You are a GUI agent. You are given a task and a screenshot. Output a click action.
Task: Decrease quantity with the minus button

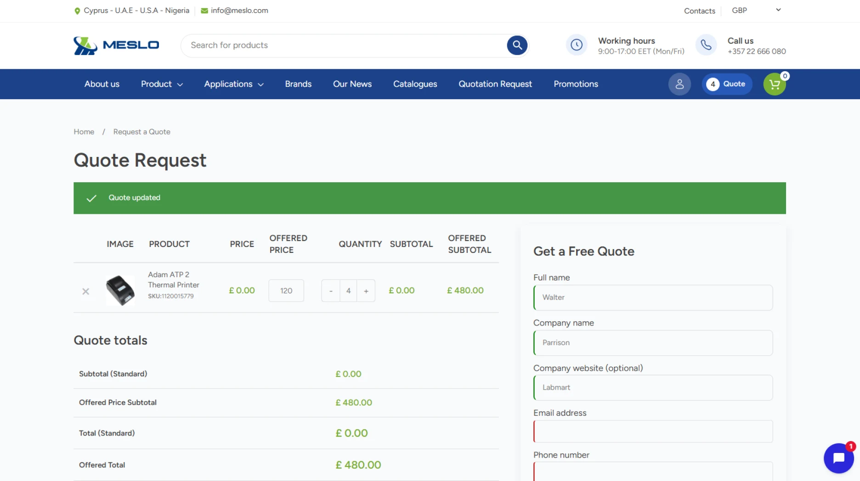coord(331,291)
